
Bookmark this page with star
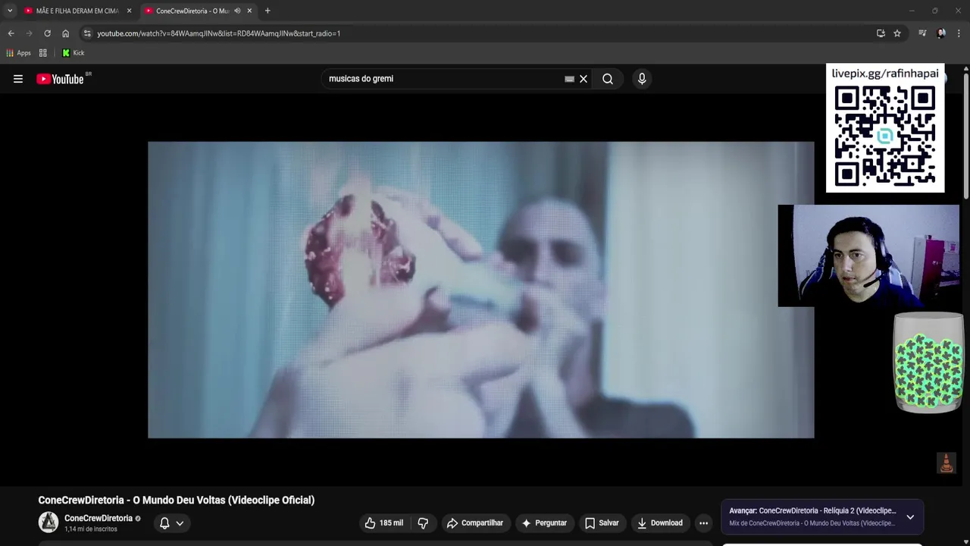(897, 33)
